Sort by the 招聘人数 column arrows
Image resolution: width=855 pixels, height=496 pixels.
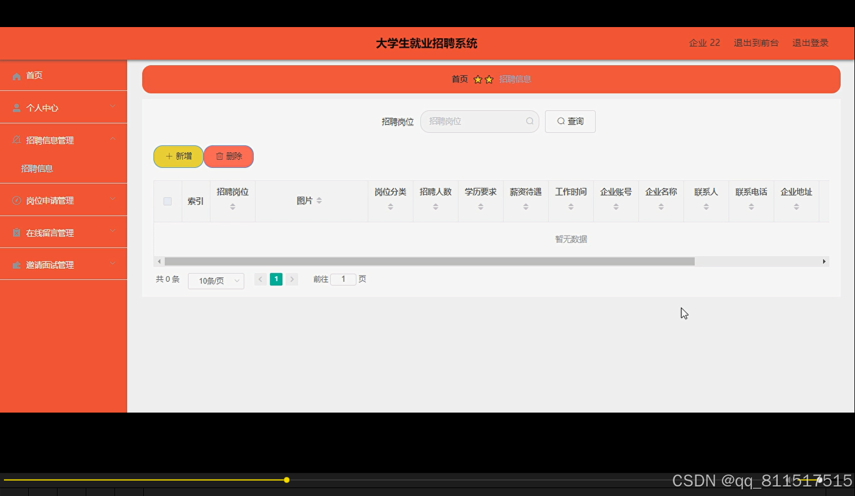click(435, 207)
